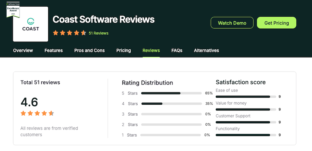
Task: Go to the Pricing tab
Action: tap(124, 51)
